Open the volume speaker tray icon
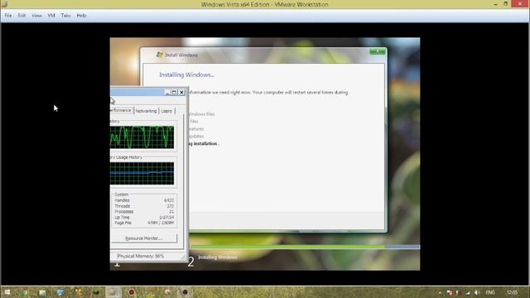 pyautogui.click(x=477, y=292)
